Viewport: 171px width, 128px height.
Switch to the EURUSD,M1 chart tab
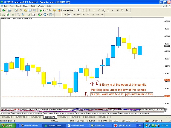(63, 117)
